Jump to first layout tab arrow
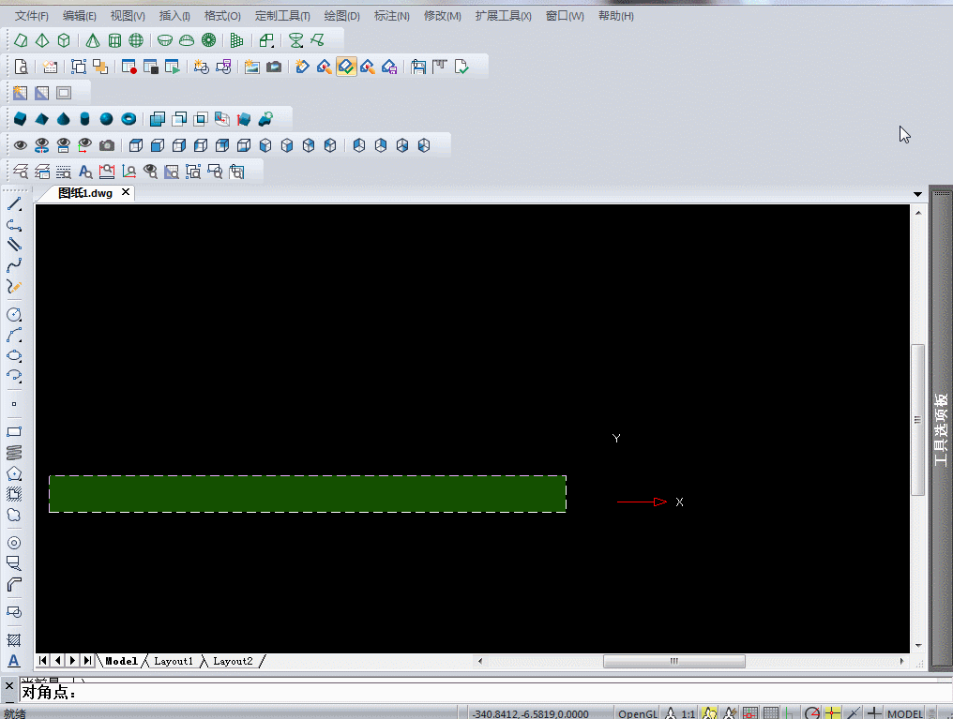 pos(42,660)
